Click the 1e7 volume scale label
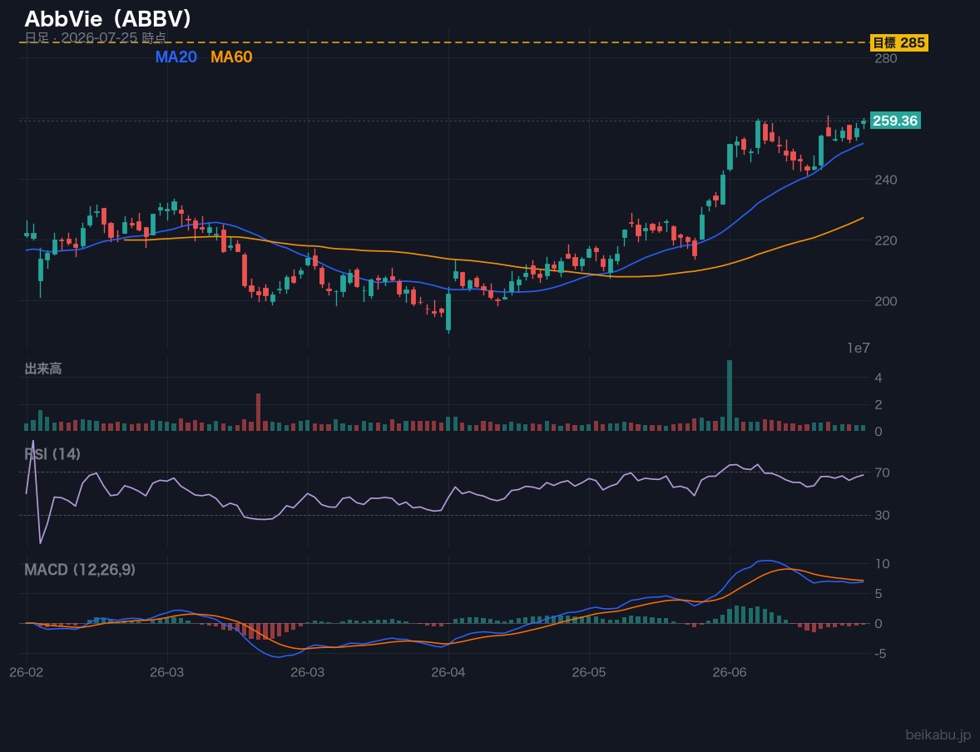 click(x=859, y=349)
